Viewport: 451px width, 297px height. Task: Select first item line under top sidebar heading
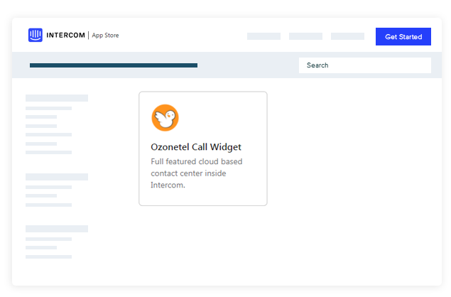[x=48, y=109]
